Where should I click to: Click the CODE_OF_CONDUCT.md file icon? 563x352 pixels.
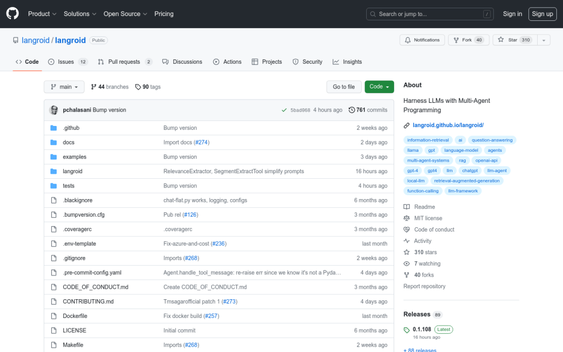[53, 287]
